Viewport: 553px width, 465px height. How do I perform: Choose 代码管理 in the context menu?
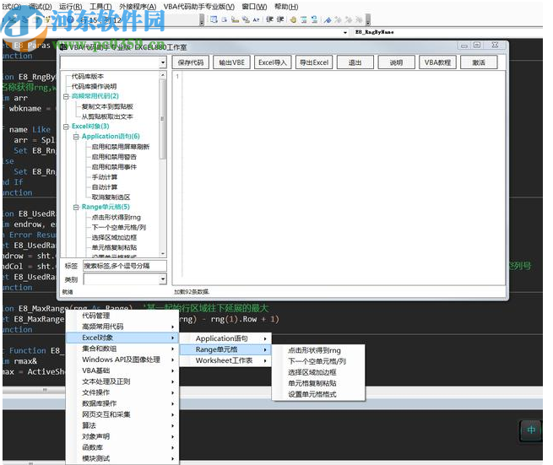[x=122, y=316]
